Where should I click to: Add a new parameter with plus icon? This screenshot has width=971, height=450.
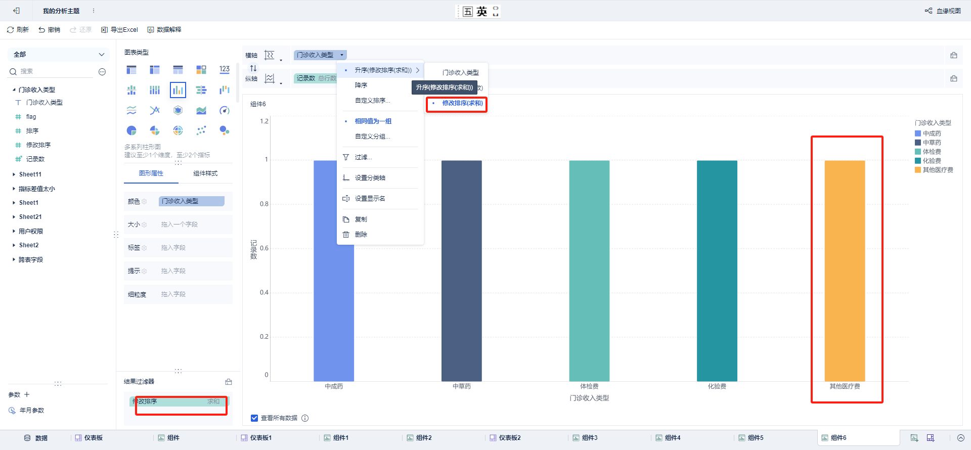(x=27, y=394)
